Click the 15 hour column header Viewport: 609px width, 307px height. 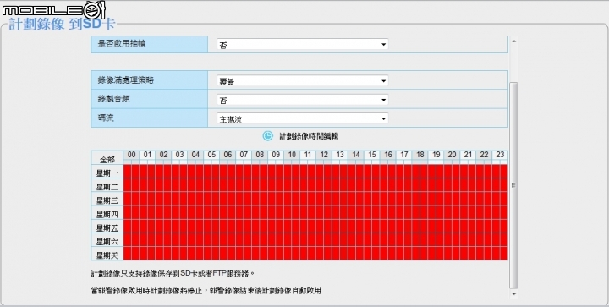point(371,155)
